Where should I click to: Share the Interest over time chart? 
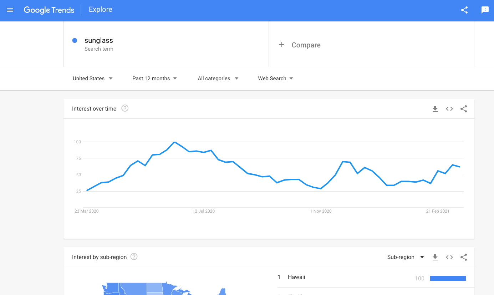pyautogui.click(x=463, y=109)
